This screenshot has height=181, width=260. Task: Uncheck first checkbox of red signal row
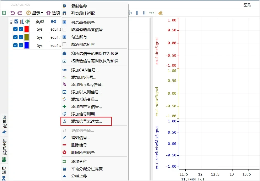click(15, 29)
